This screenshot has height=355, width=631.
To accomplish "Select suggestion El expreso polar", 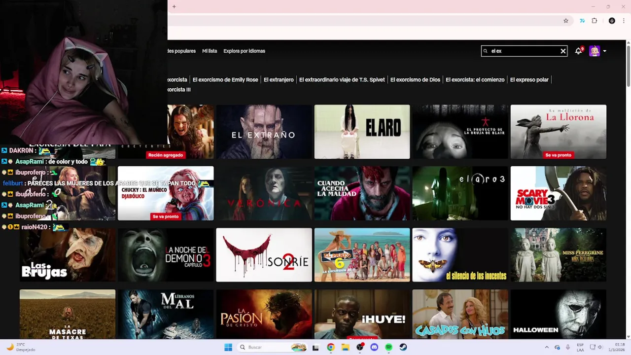I will point(529,79).
